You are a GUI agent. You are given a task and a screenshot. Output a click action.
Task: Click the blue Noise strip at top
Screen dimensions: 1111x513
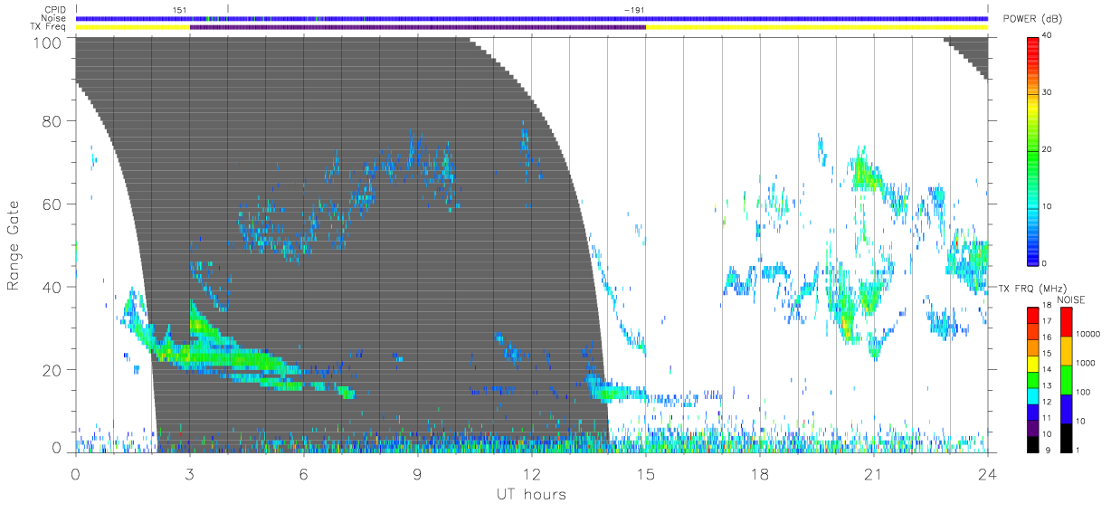point(531,19)
